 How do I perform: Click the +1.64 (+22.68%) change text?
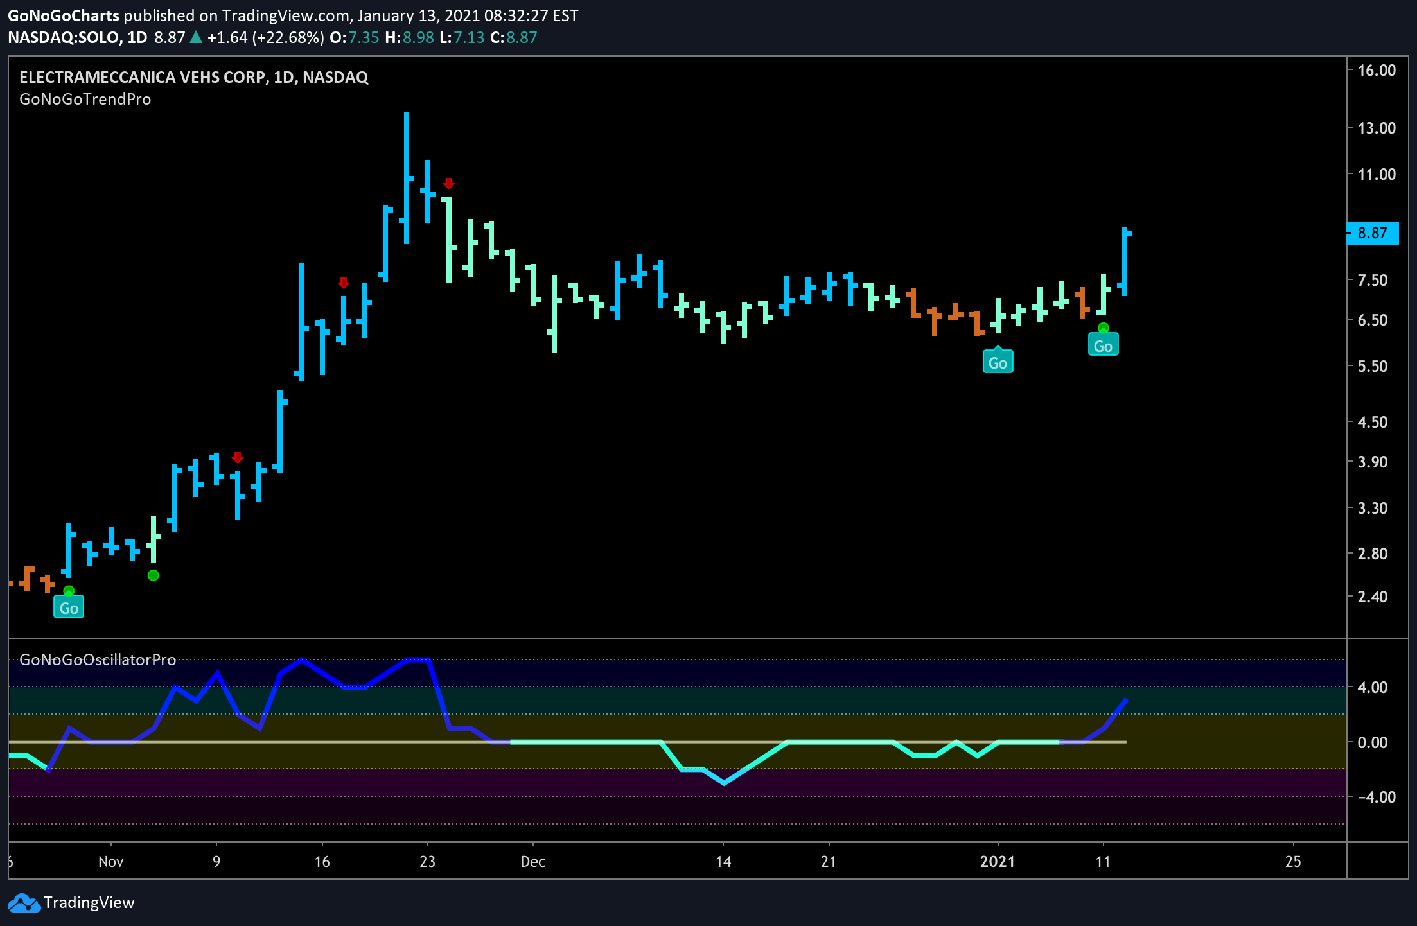[266, 37]
